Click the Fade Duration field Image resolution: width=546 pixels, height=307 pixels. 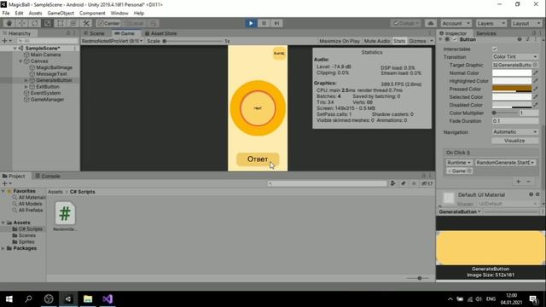coord(515,121)
